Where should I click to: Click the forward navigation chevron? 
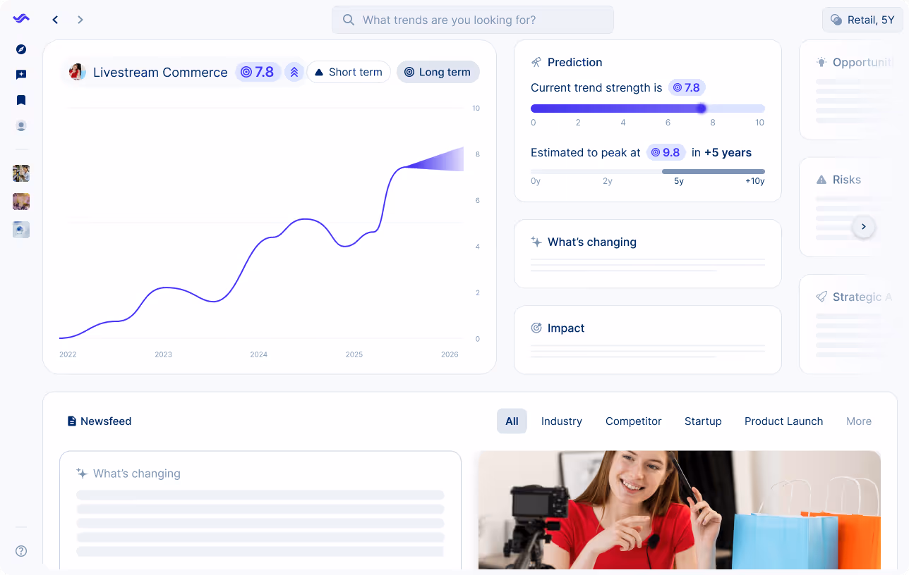(x=80, y=20)
